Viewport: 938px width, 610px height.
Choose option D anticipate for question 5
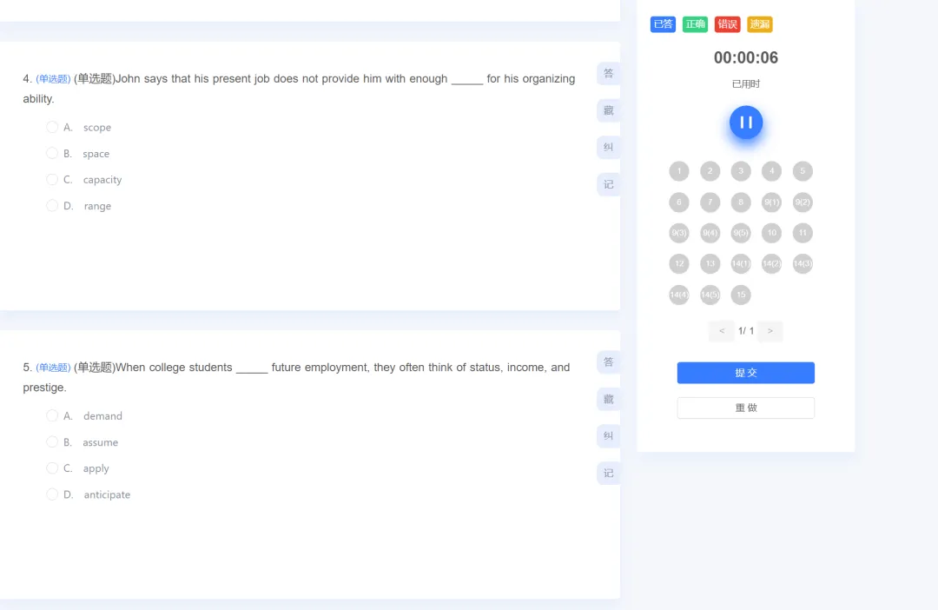pyautogui.click(x=52, y=494)
